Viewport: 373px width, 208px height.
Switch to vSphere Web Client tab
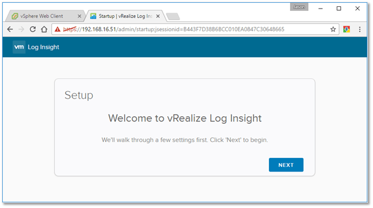coord(44,16)
